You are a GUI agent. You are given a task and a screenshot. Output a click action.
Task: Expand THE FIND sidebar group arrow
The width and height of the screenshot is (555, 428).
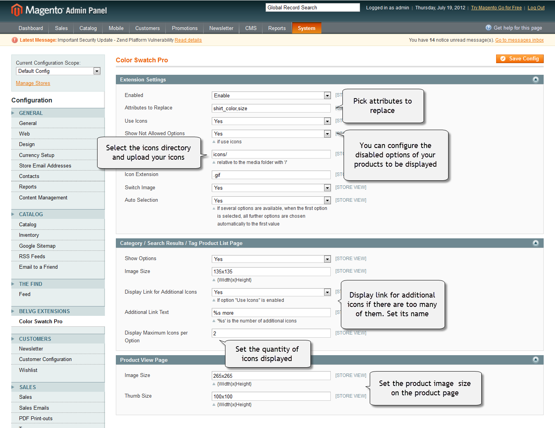[13, 284]
